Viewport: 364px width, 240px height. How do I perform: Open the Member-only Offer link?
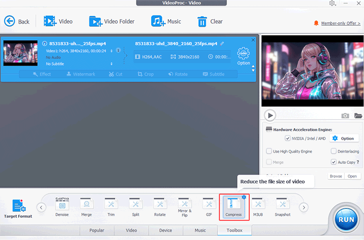pyautogui.click(x=341, y=23)
